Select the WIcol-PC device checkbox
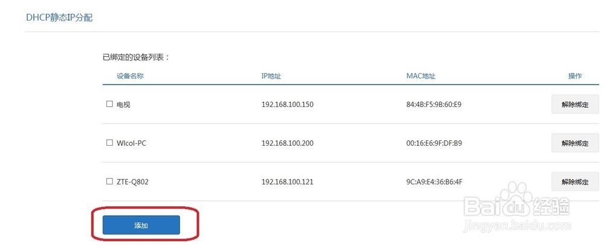 click(x=109, y=143)
